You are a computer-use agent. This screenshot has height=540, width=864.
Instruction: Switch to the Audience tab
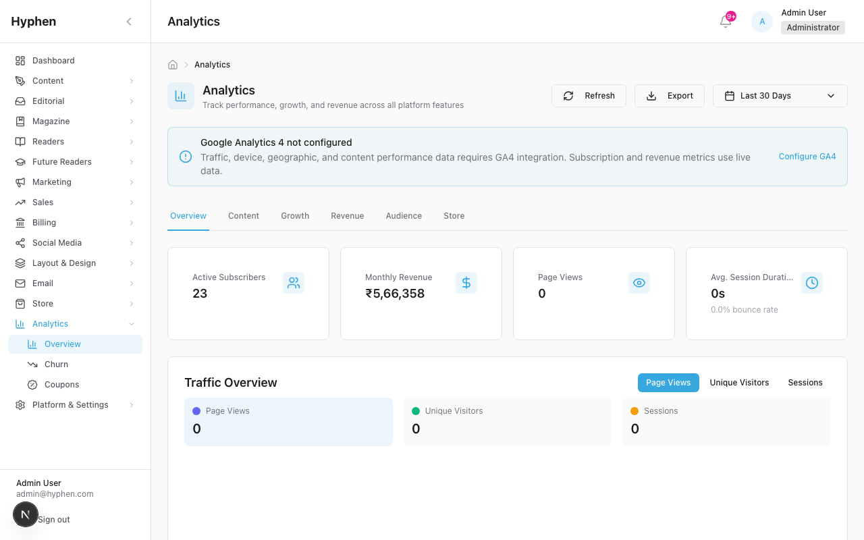[404, 216]
